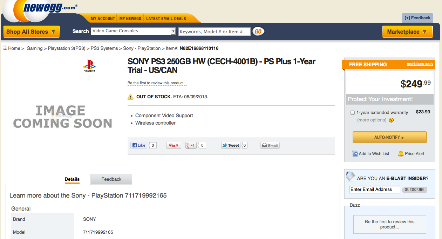Switch to the Feedback product tab
The width and height of the screenshot is (442, 239).
pyautogui.click(x=111, y=179)
